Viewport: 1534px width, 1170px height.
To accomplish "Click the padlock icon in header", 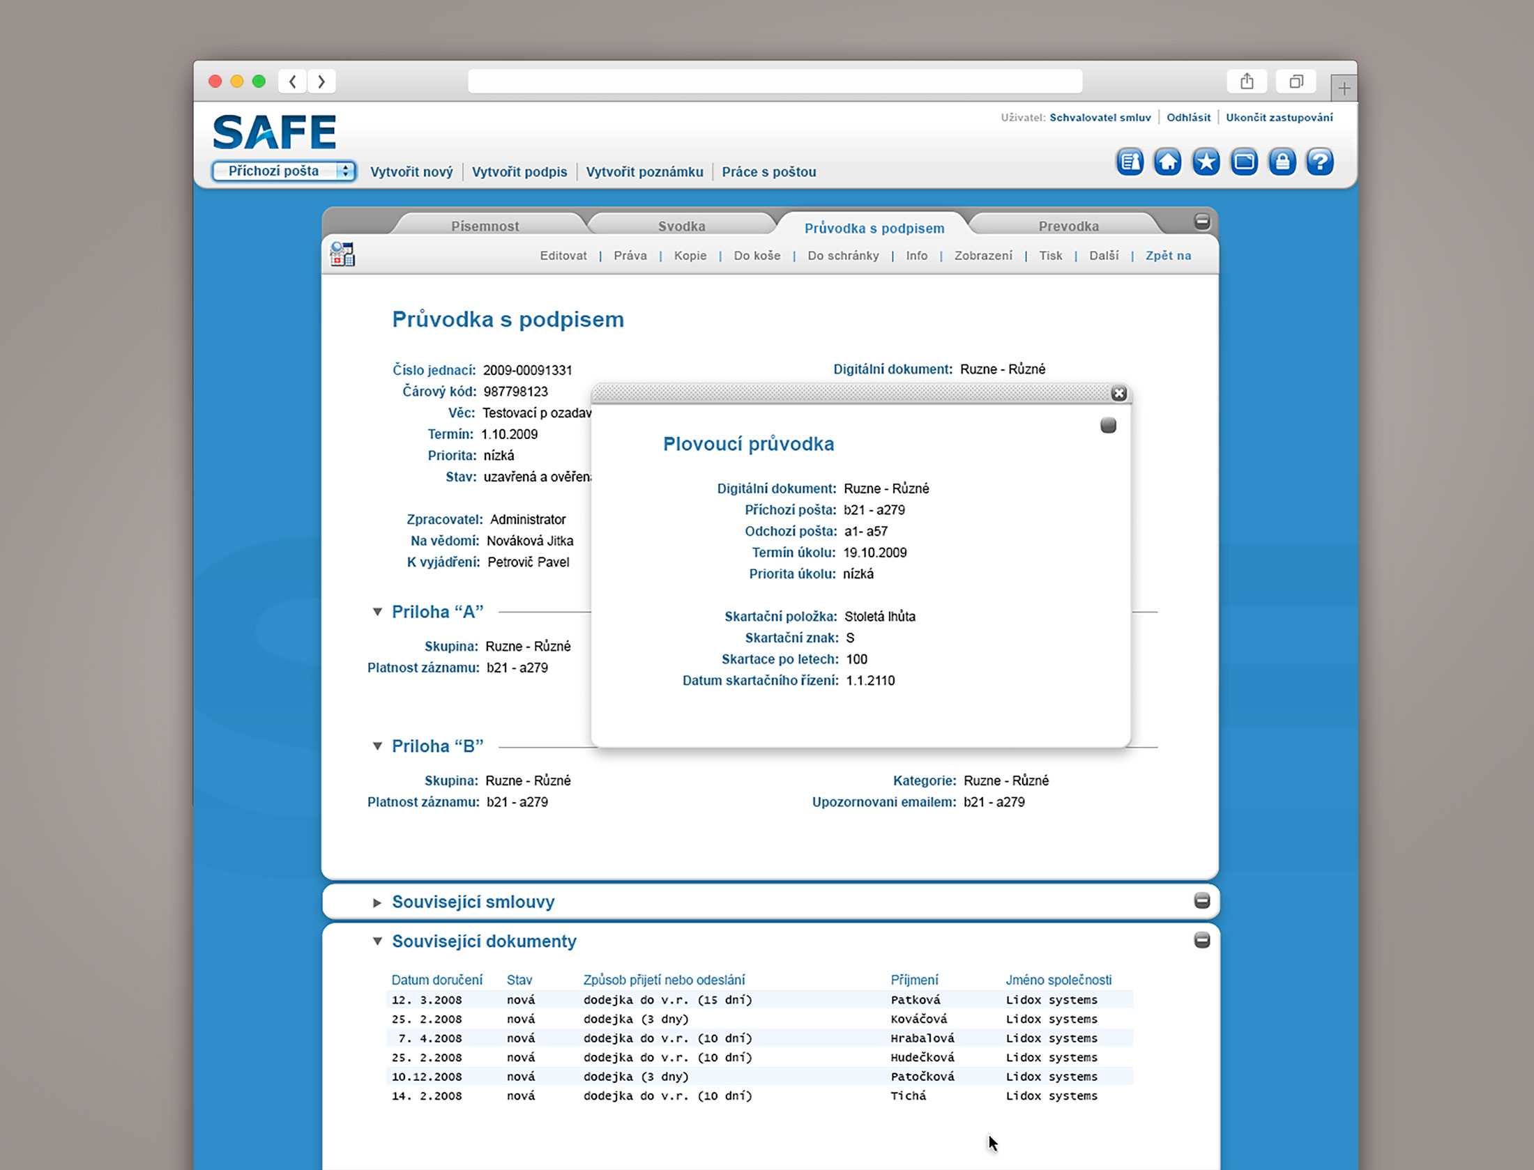I will point(1282,162).
